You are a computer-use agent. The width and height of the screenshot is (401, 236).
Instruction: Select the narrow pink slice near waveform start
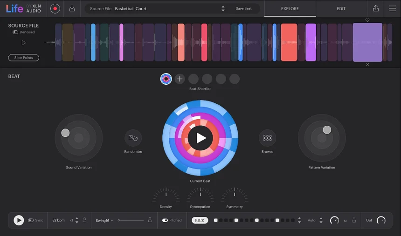[122, 42]
